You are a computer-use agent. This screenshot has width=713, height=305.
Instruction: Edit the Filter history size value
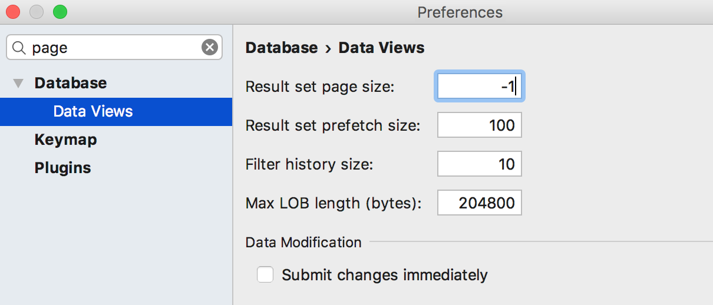[x=479, y=164]
